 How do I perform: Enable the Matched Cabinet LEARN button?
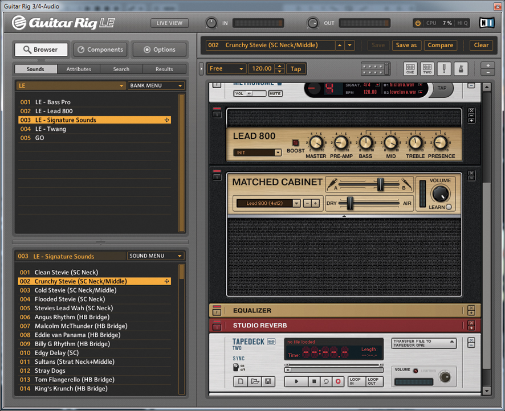click(x=449, y=207)
